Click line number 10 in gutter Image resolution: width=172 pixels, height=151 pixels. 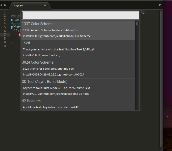point(4,46)
